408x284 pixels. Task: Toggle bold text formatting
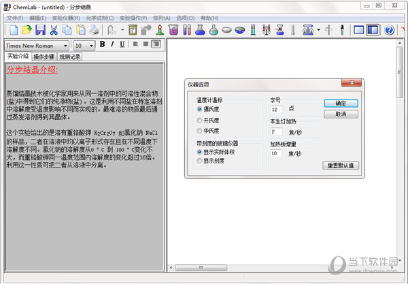pyautogui.click(x=102, y=44)
